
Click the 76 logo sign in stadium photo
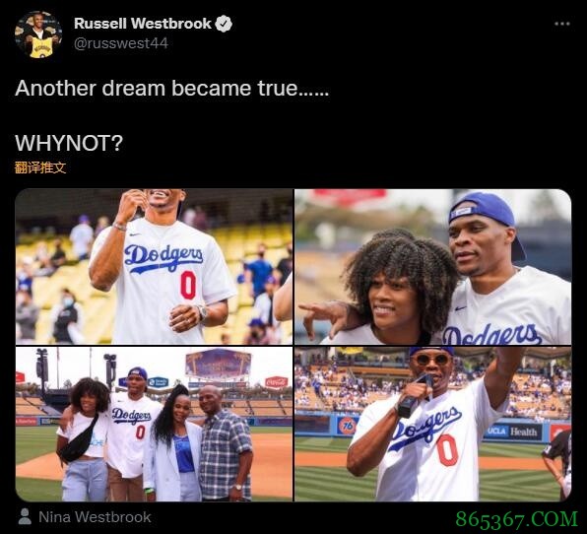pyautogui.click(x=348, y=426)
